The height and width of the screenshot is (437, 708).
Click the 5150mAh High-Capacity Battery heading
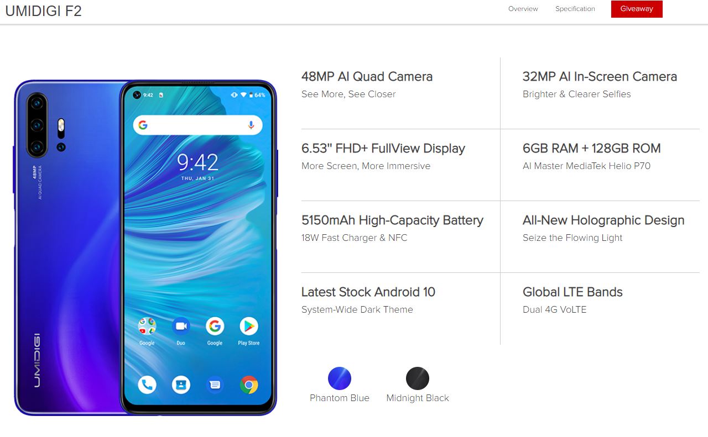tap(392, 220)
